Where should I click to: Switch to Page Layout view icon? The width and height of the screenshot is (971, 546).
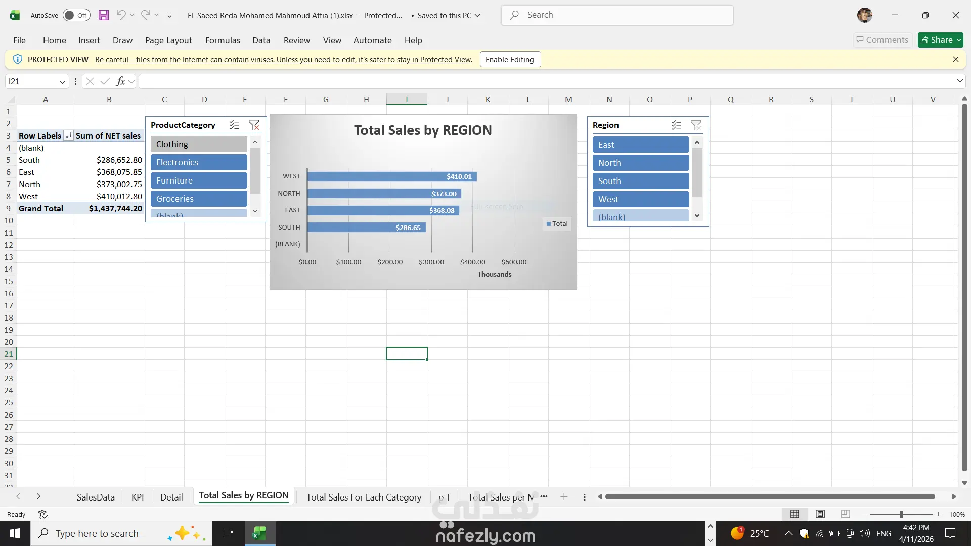coord(820,514)
